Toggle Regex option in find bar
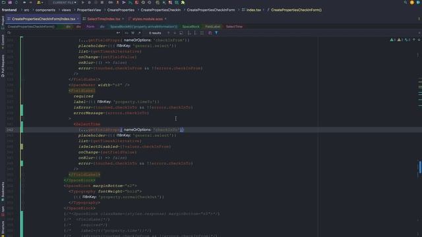Image resolution: width=422 pixels, height=237 pixels. [x=139, y=33]
